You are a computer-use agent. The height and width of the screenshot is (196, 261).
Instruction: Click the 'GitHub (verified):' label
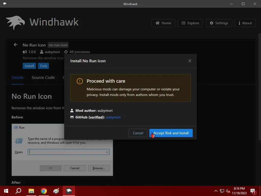pos(90,117)
